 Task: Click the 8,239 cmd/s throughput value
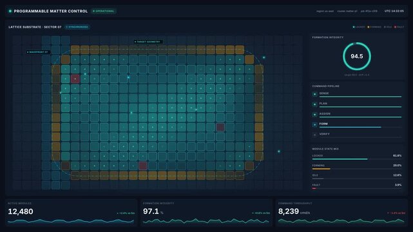pos(294,211)
